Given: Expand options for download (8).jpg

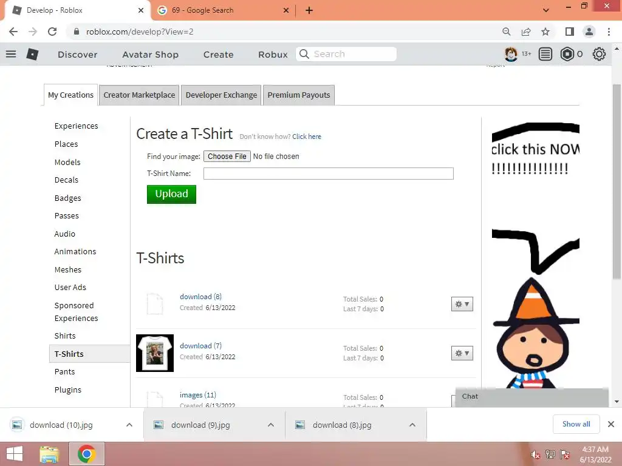Looking at the screenshot, I should click(x=412, y=425).
